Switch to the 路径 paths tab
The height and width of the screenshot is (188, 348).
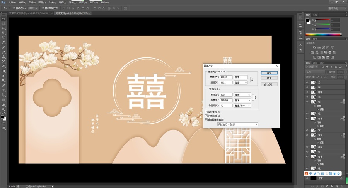322,63
